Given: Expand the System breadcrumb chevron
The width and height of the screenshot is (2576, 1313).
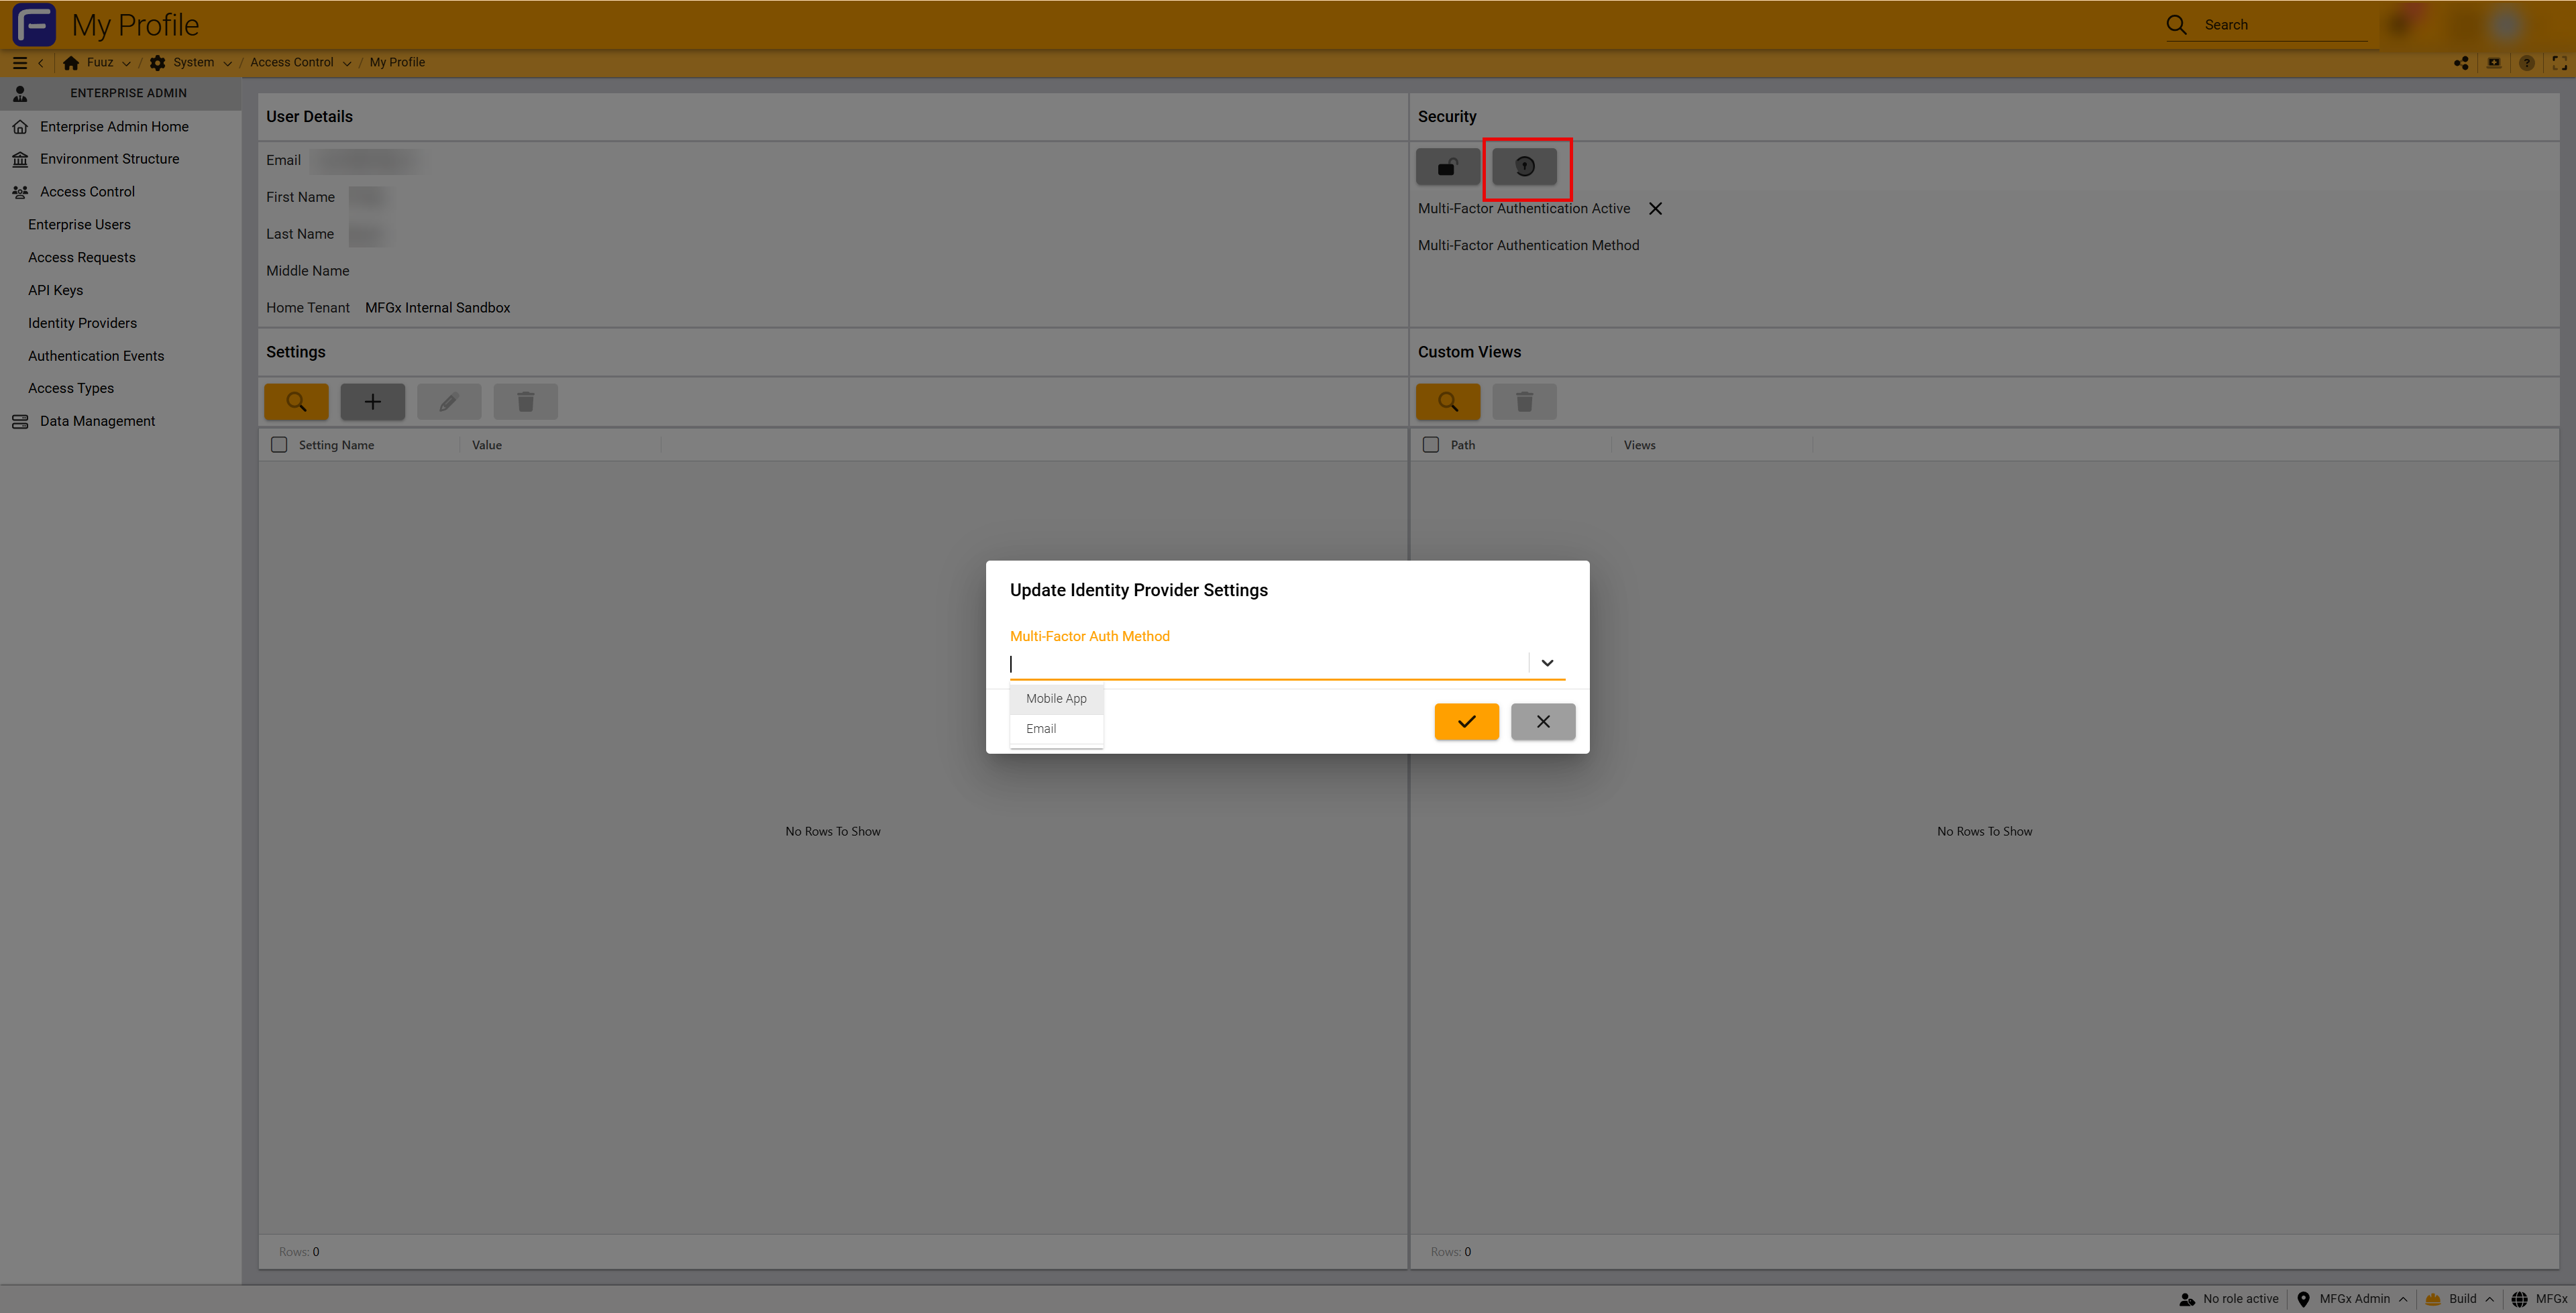Looking at the screenshot, I should (227, 63).
